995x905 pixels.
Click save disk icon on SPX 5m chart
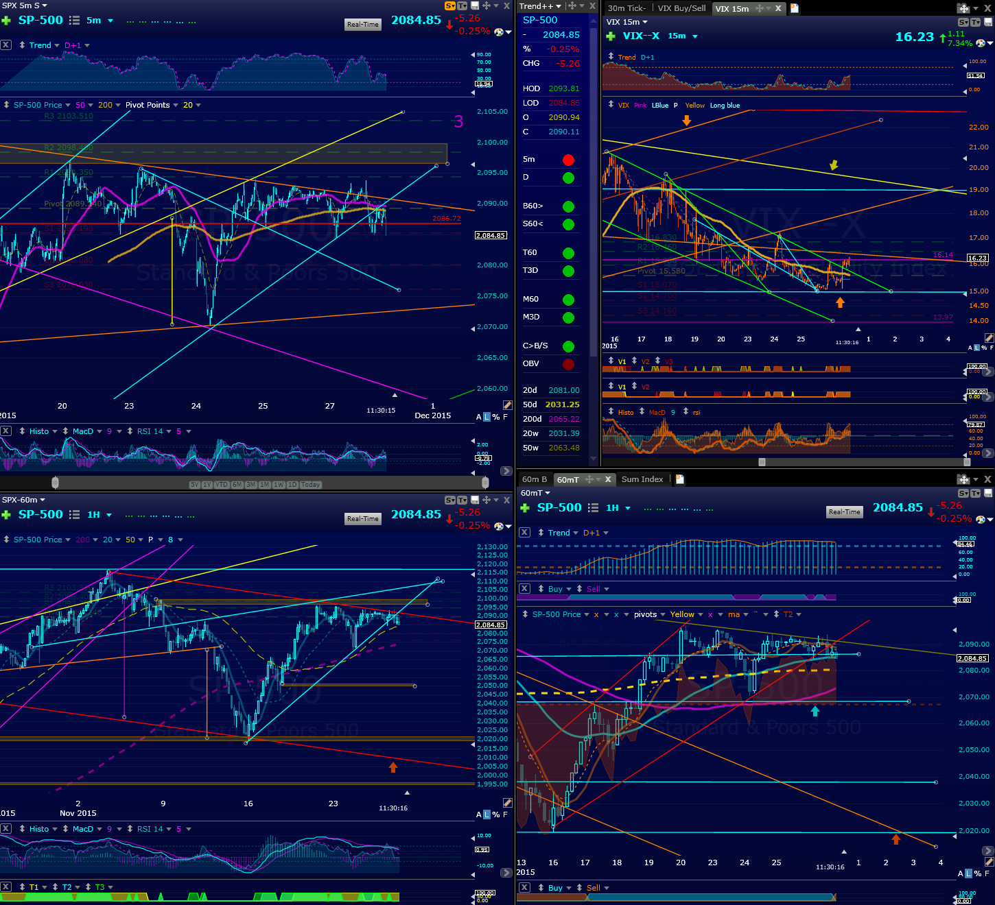475,5
